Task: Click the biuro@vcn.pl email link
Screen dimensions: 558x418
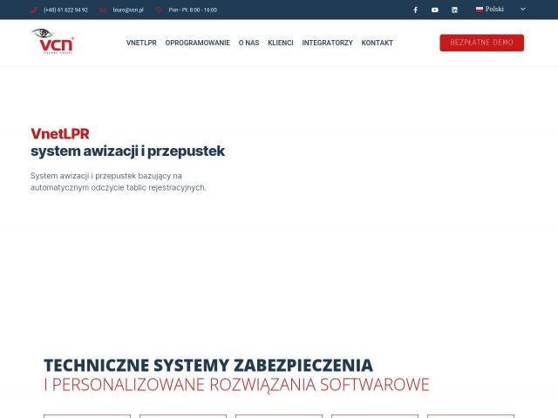Action: (x=128, y=10)
